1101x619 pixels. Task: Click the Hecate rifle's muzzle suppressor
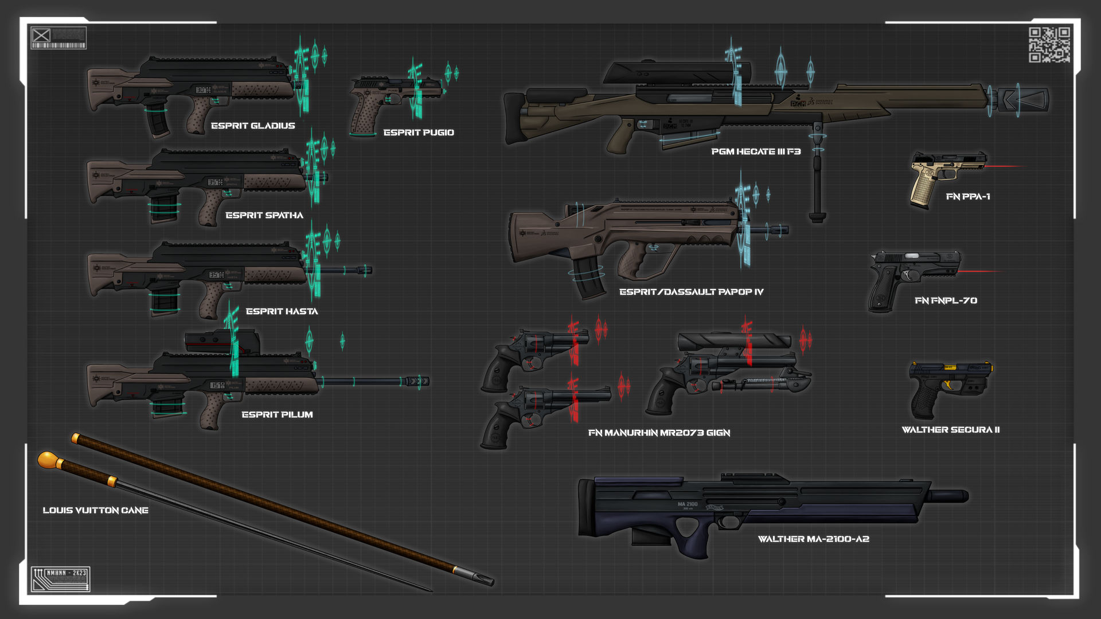(1023, 100)
